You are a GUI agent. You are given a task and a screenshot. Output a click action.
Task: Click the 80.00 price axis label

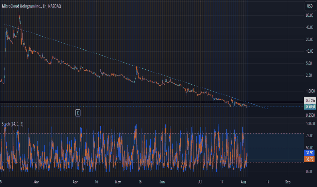tap(310, 15)
